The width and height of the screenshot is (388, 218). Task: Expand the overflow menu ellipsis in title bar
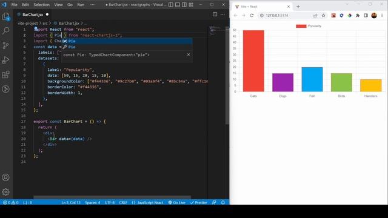92,4
